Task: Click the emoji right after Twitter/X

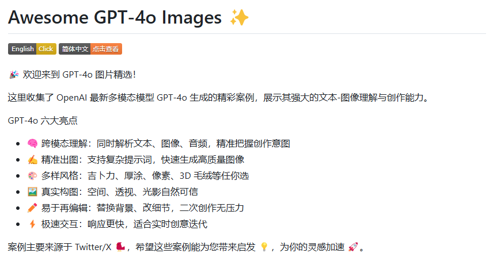Action: (120, 247)
